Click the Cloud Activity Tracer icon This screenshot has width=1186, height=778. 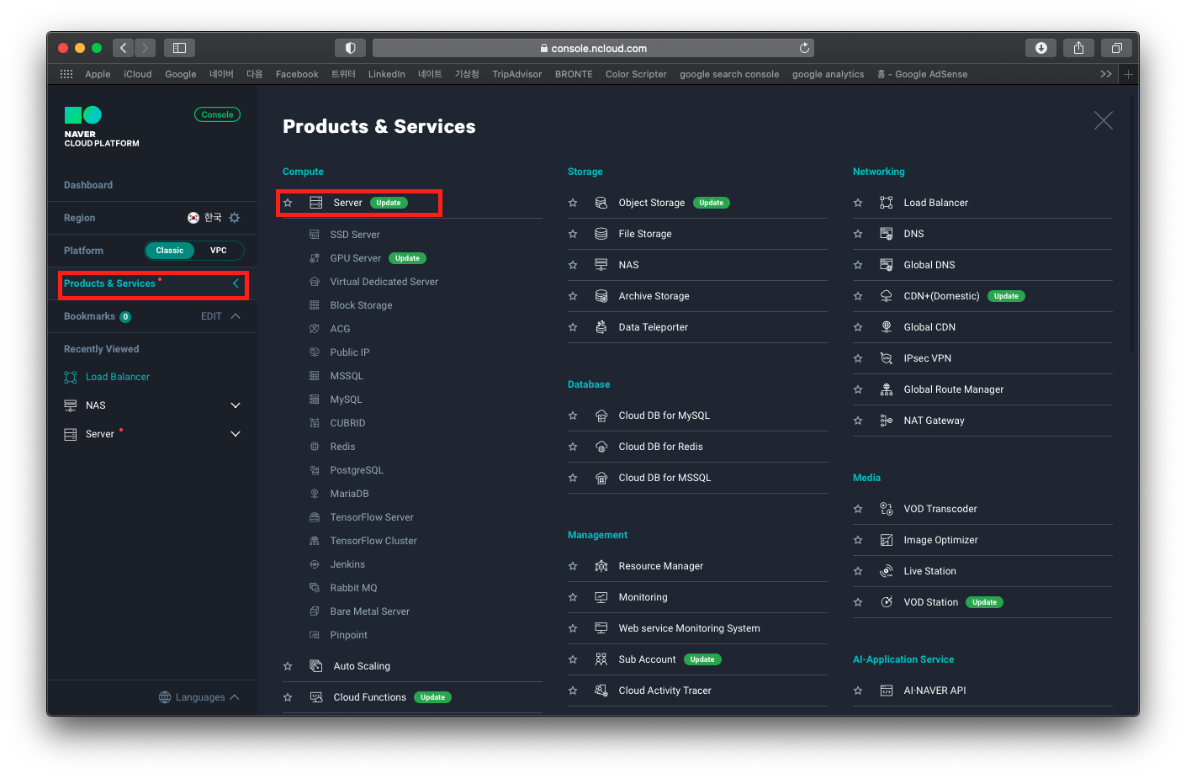601,691
